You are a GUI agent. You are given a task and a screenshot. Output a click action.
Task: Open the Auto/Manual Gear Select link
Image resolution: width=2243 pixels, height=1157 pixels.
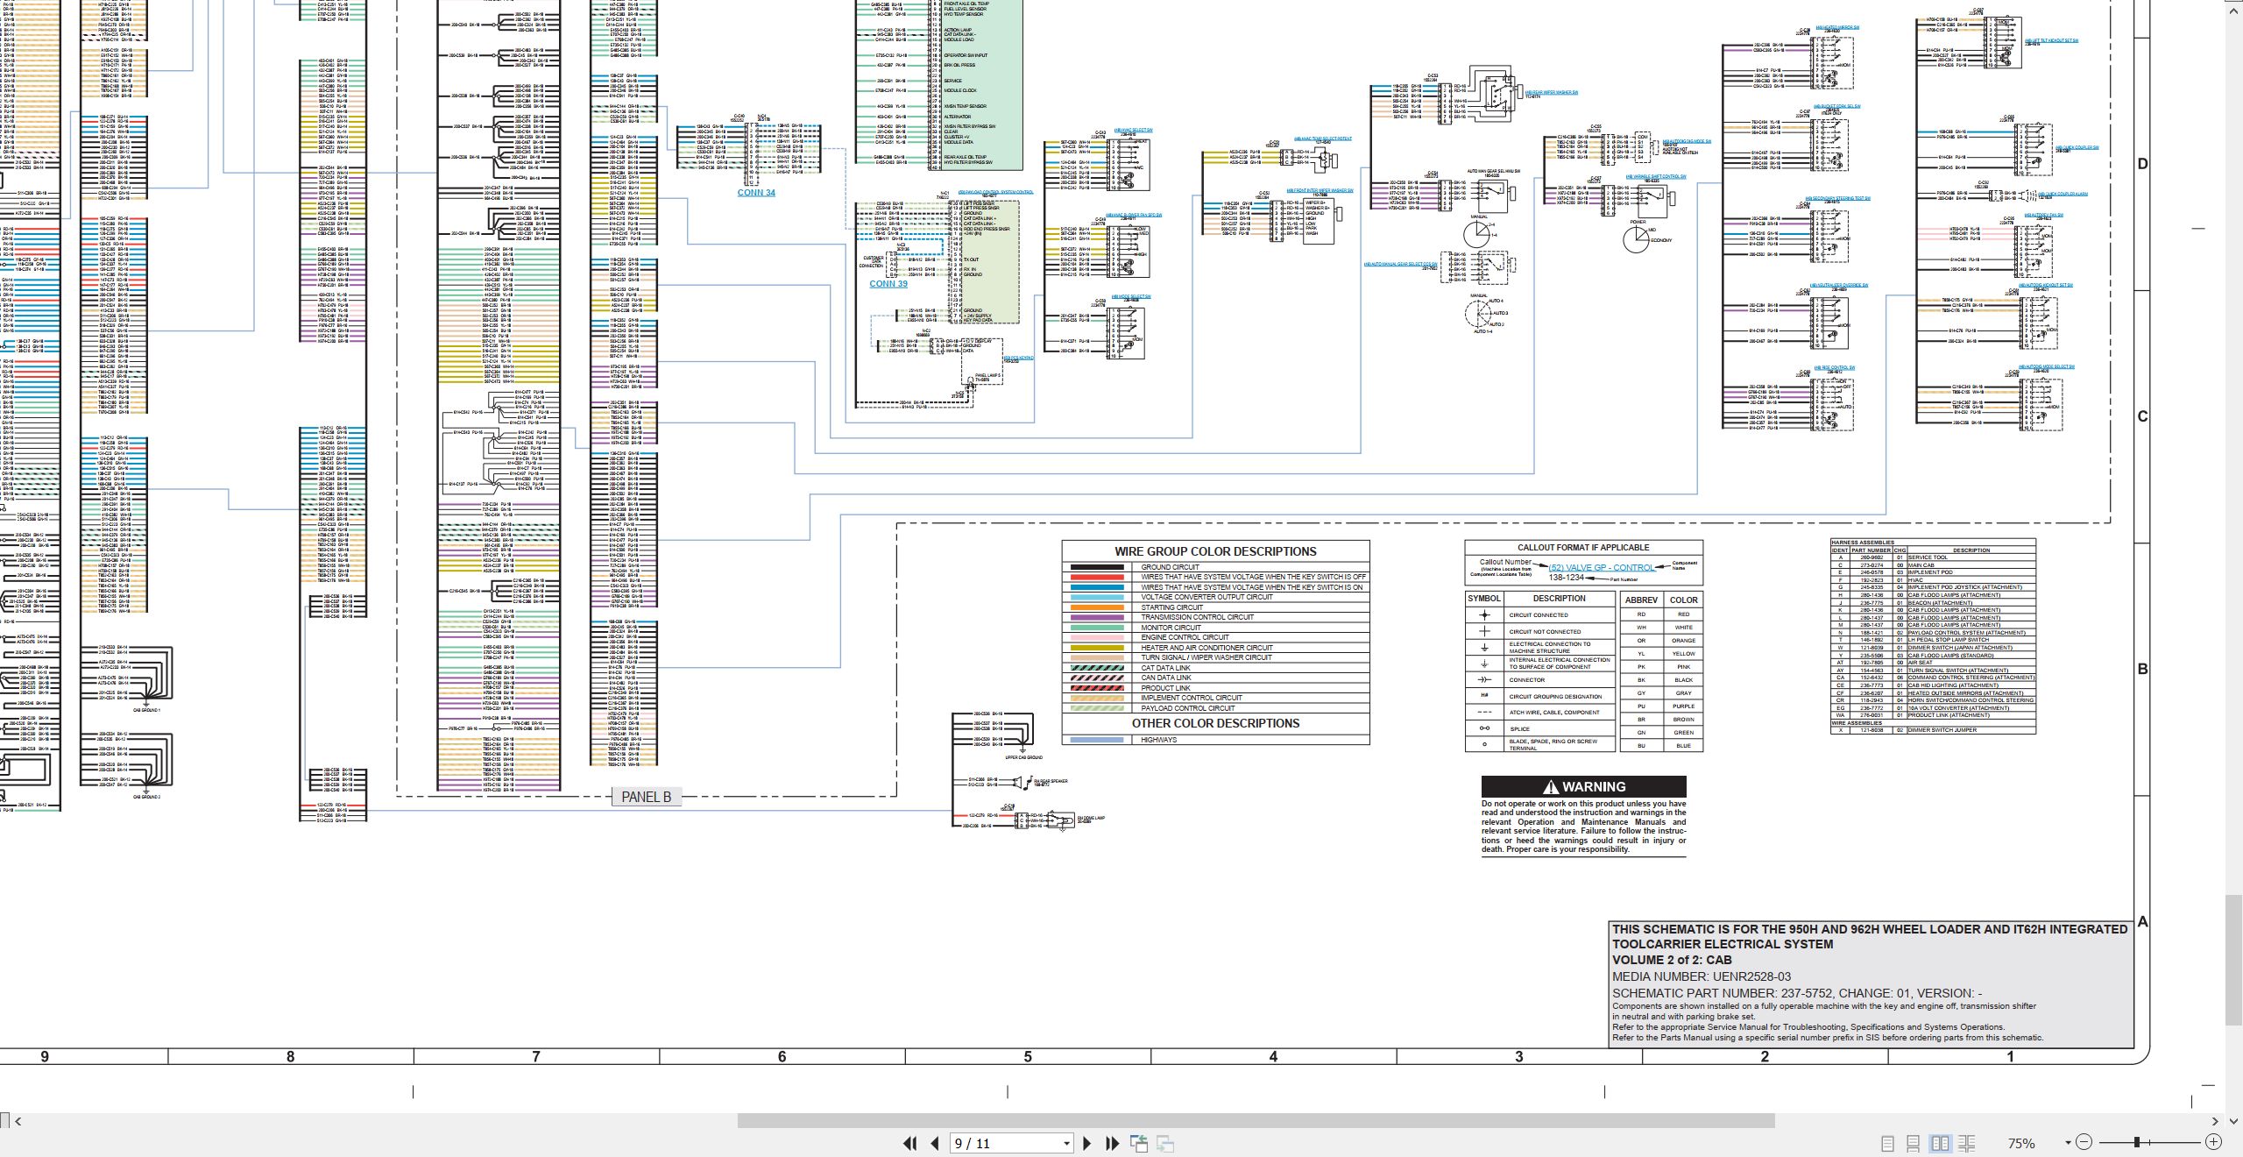1400,265
